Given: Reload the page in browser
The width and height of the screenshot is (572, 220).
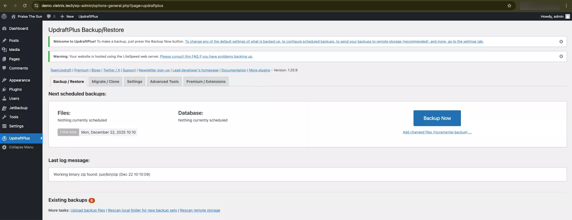Looking at the screenshot, I should (x=25, y=6).
